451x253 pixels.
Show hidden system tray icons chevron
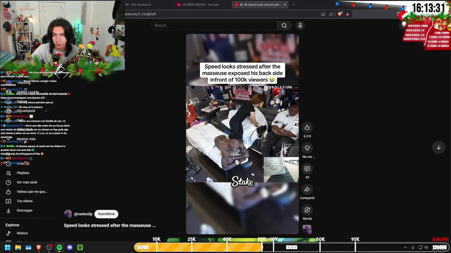point(405,247)
